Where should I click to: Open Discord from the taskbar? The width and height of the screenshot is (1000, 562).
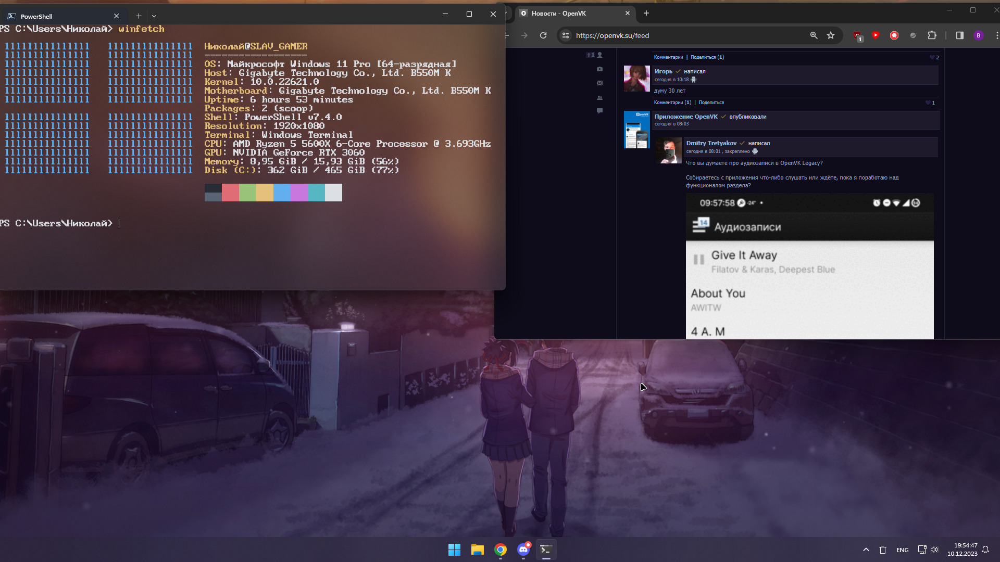(x=523, y=550)
